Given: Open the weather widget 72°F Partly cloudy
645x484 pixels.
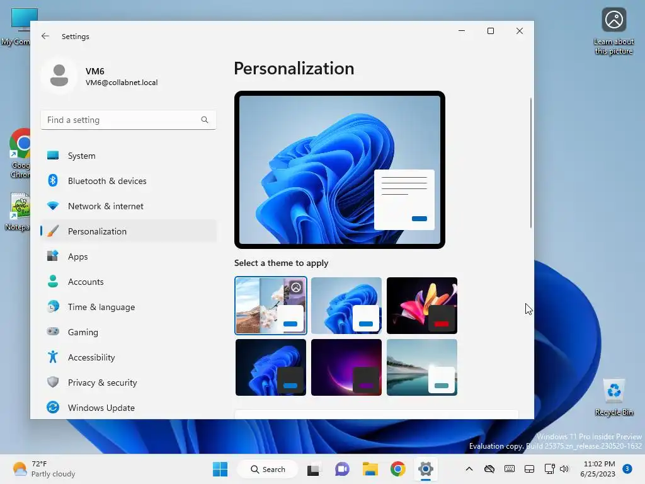Looking at the screenshot, I should [43, 469].
